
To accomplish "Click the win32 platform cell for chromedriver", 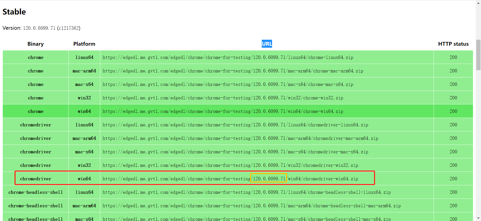I will (84, 165).
